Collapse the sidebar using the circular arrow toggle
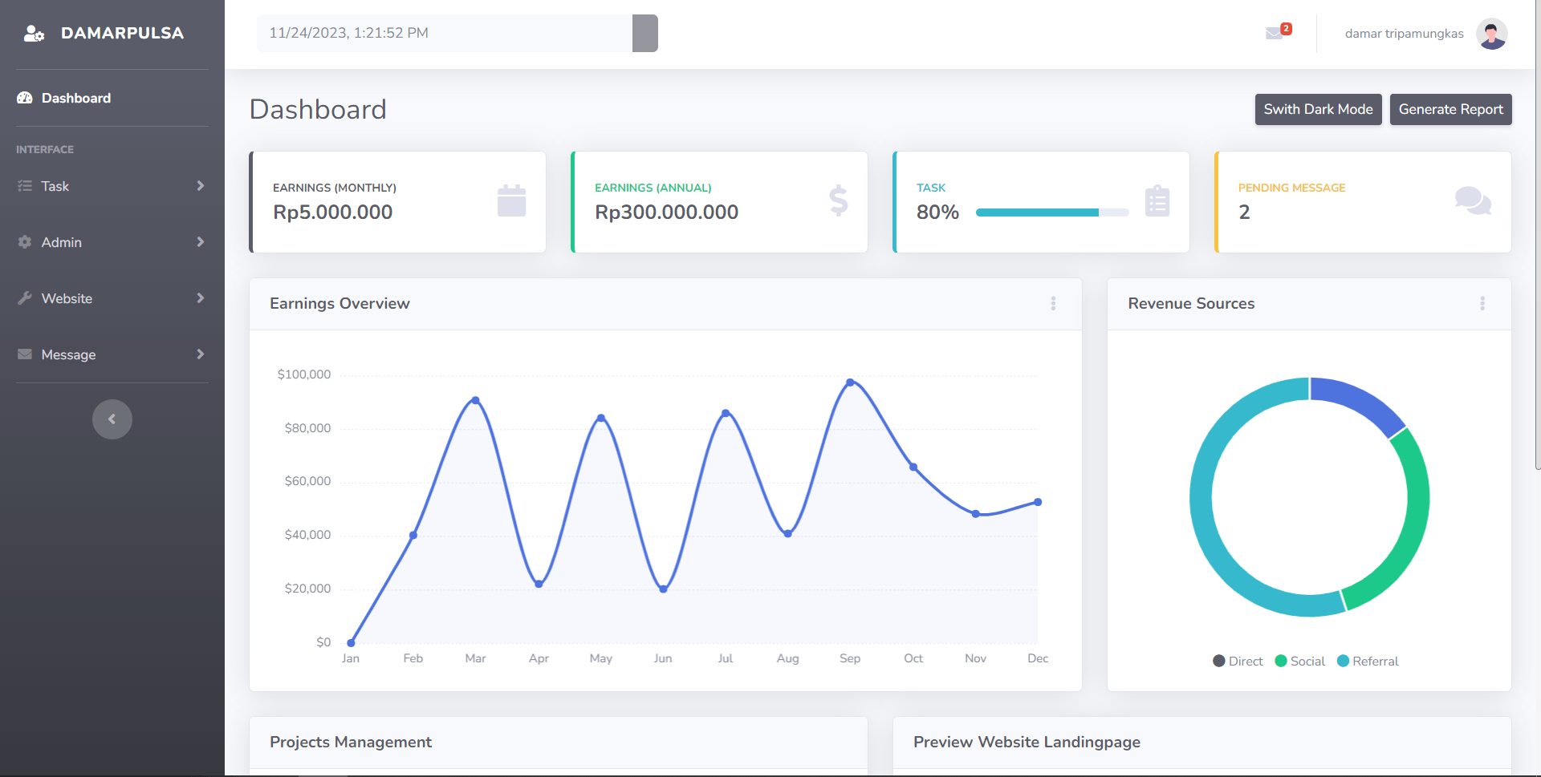Screen dimensions: 1541x777 [112, 419]
